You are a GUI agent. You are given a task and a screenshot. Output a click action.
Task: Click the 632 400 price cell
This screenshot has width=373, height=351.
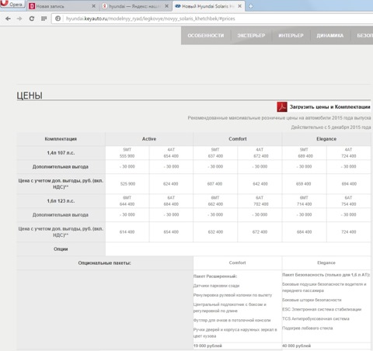(x=215, y=232)
